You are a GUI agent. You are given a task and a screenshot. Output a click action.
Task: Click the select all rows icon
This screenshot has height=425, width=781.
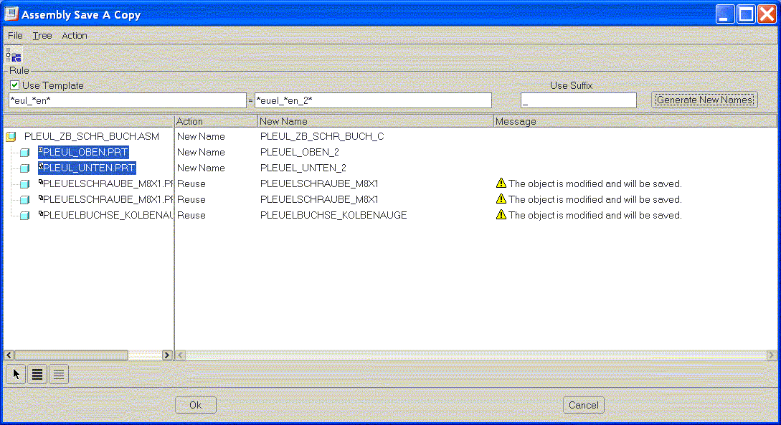pos(37,374)
